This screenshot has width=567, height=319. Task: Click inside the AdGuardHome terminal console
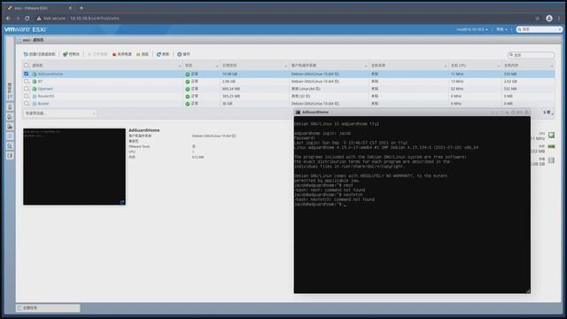412,205
